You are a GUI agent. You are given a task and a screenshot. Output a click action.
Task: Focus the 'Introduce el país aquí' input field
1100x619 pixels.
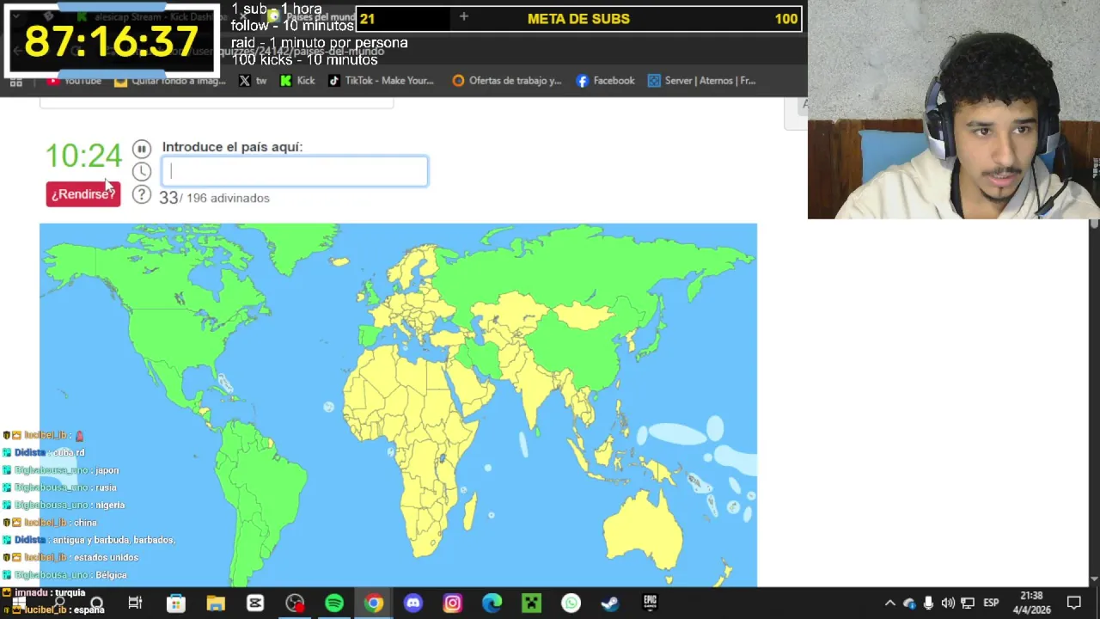295,171
